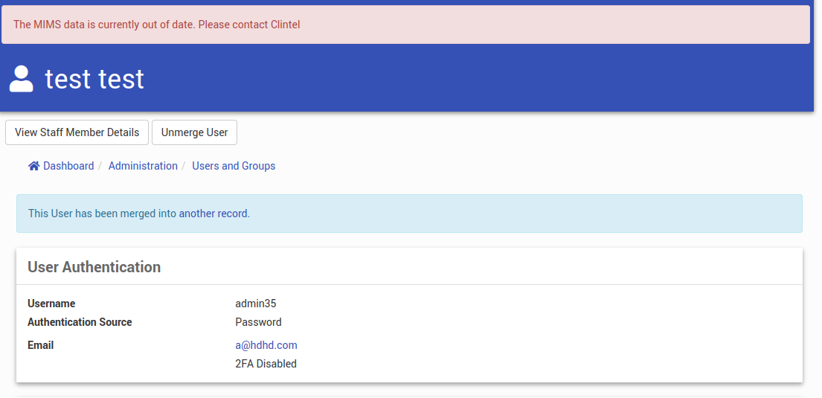822x398 pixels.
Task: Open View Staff Member Details
Action: 77,132
